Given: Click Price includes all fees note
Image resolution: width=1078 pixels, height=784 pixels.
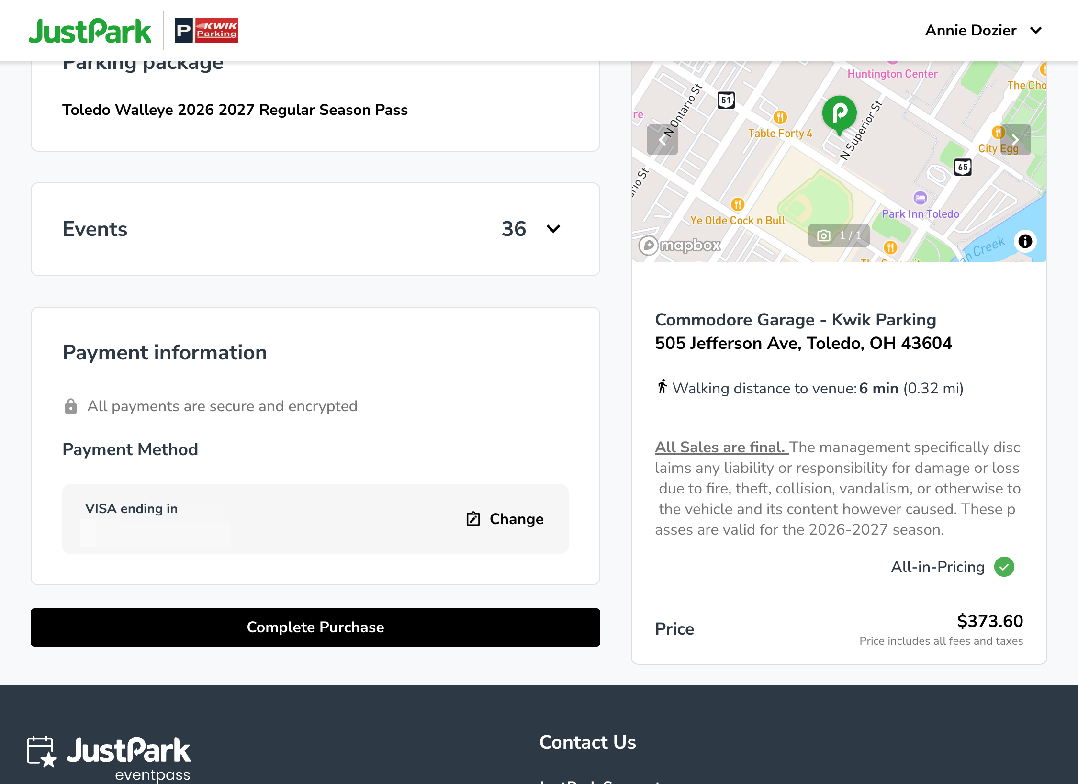Looking at the screenshot, I should [941, 641].
